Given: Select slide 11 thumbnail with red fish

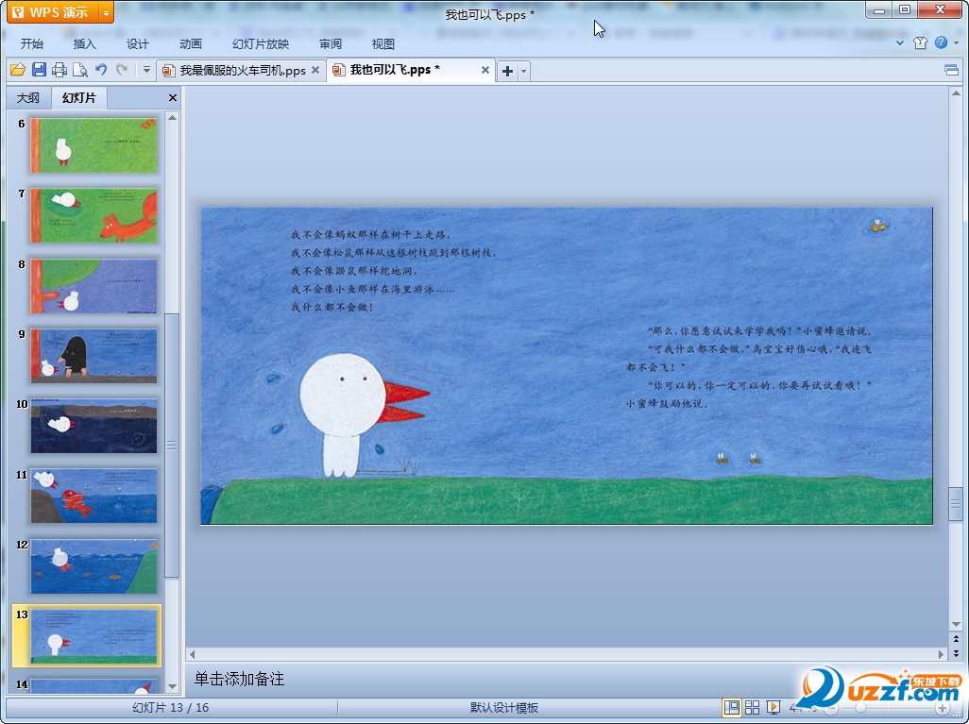Looking at the screenshot, I should 93,497.
